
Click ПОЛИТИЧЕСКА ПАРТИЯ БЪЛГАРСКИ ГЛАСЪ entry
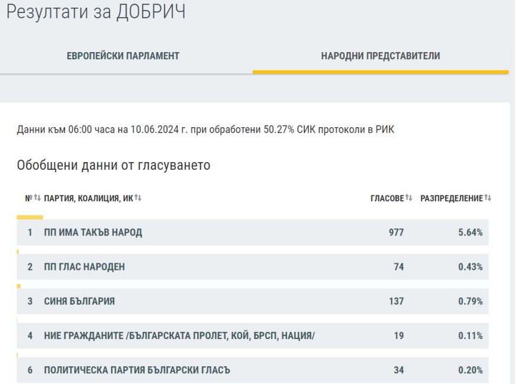pos(137,370)
